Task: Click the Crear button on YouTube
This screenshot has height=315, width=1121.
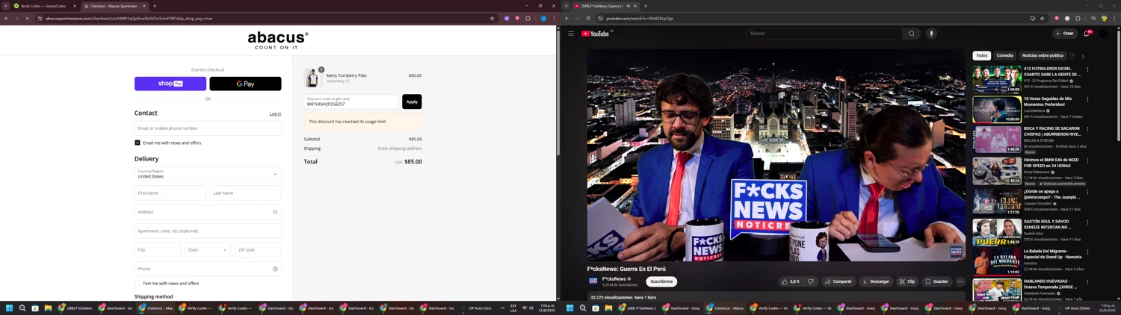Action: (1064, 34)
